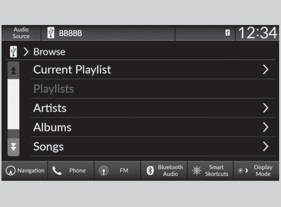Open the Audio Source menu
Screen dimensions: 281x207
pos(21,33)
